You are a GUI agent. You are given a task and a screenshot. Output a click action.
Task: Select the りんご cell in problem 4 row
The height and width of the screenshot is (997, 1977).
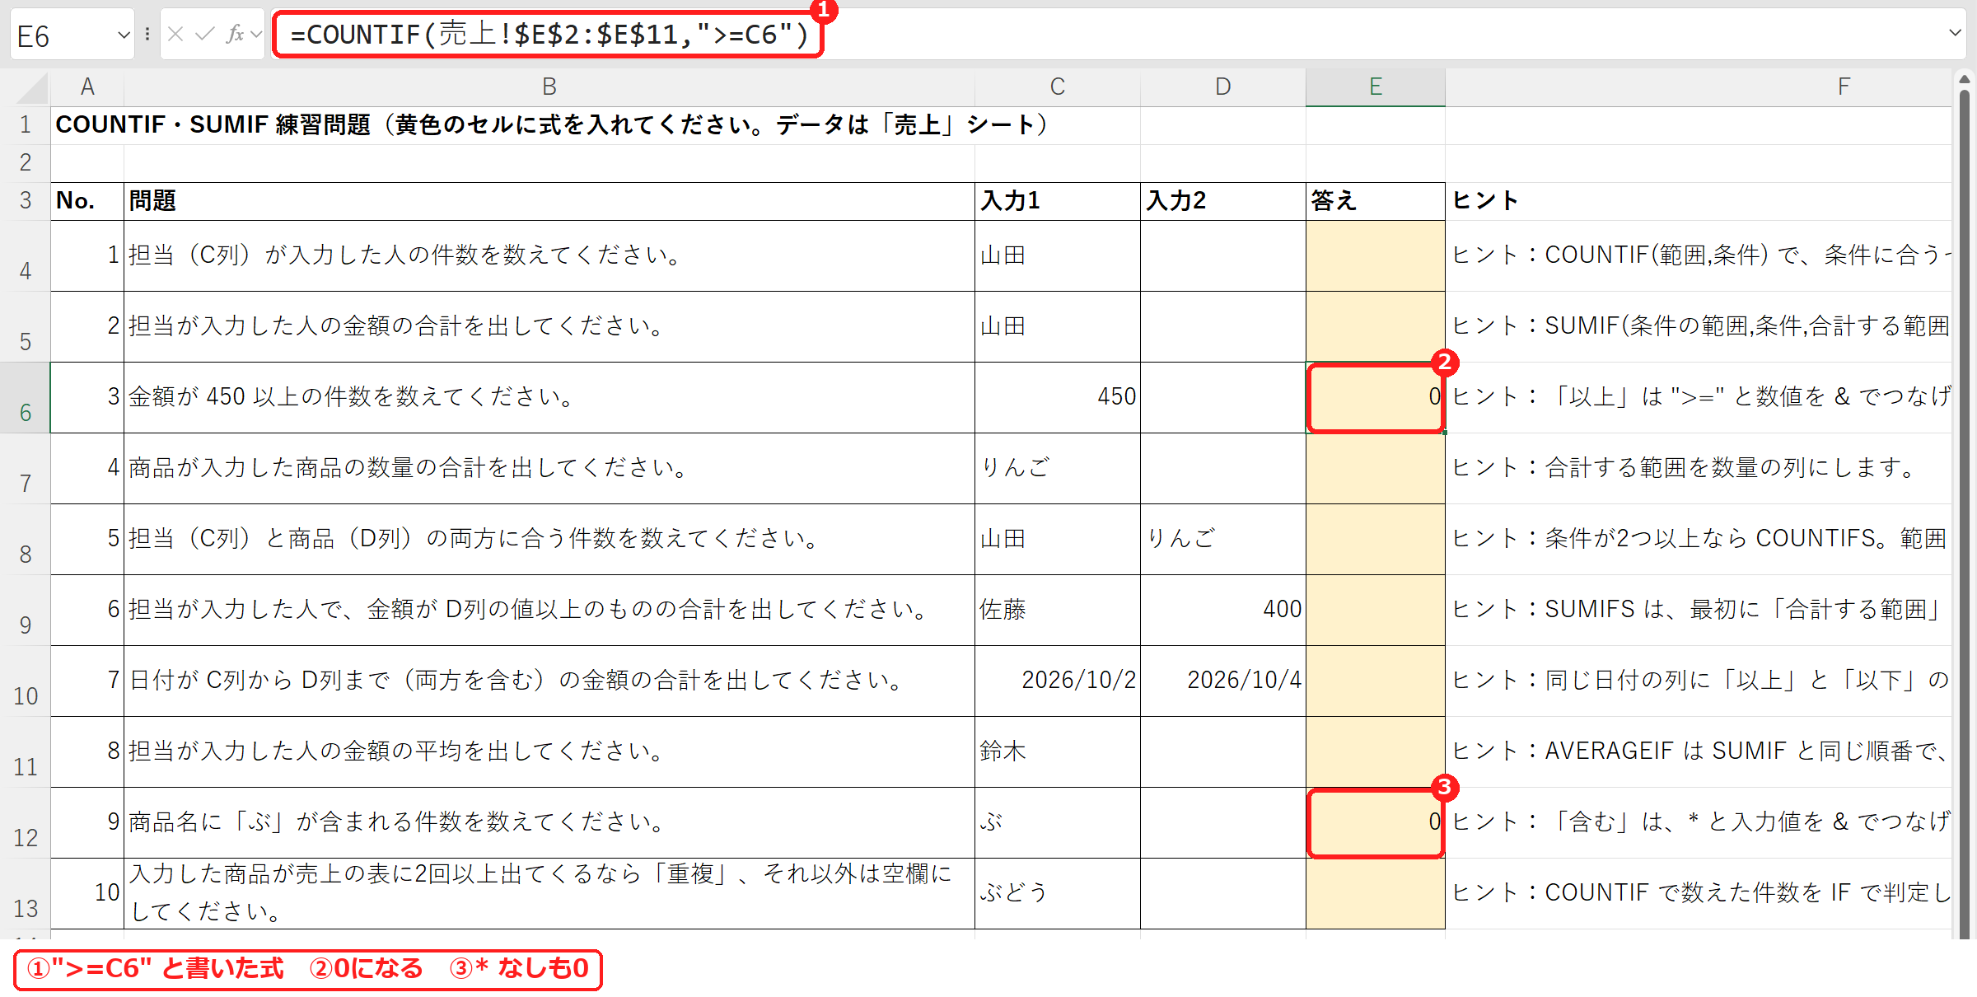(x=1058, y=469)
